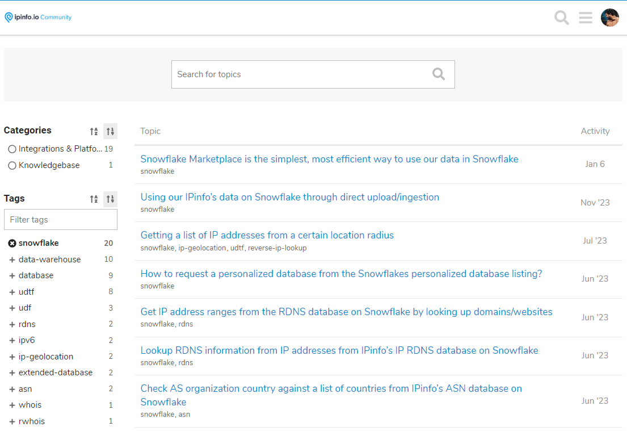Open topic Using our IPinfo's data on Snowflake
627x431 pixels.
point(289,197)
